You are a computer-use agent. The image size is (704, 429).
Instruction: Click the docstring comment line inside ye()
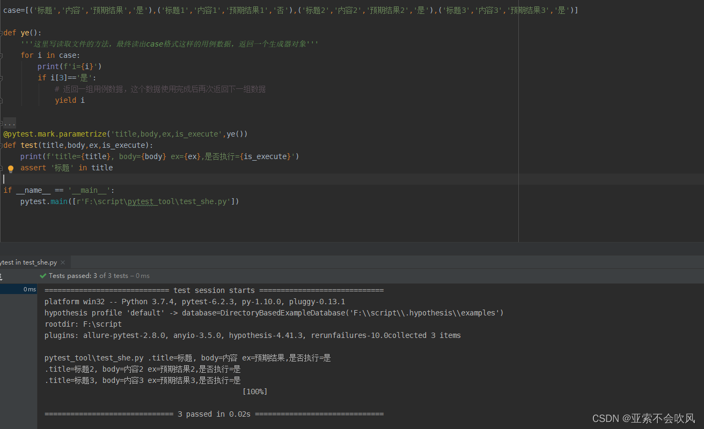point(170,44)
